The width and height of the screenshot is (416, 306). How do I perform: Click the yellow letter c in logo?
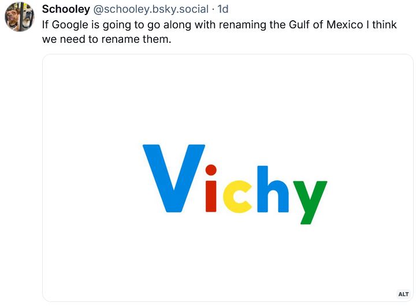[x=237, y=197]
